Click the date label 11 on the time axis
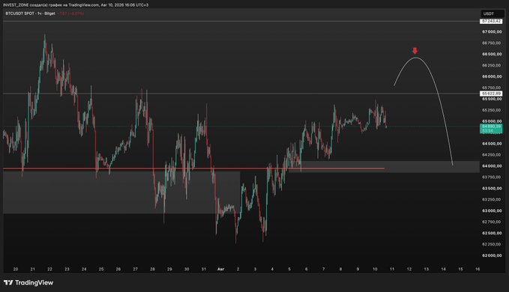 pos(392,269)
